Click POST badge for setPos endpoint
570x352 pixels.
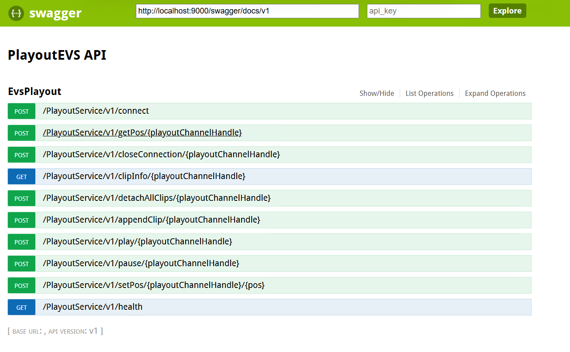[21, 285]
